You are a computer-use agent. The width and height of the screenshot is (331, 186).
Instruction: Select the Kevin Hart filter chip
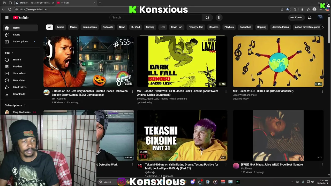click(x=177, y=27)
